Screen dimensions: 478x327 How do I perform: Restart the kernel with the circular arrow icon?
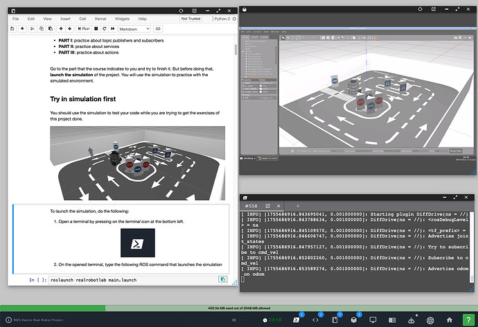pyautogui.click(x=104, y=29)
